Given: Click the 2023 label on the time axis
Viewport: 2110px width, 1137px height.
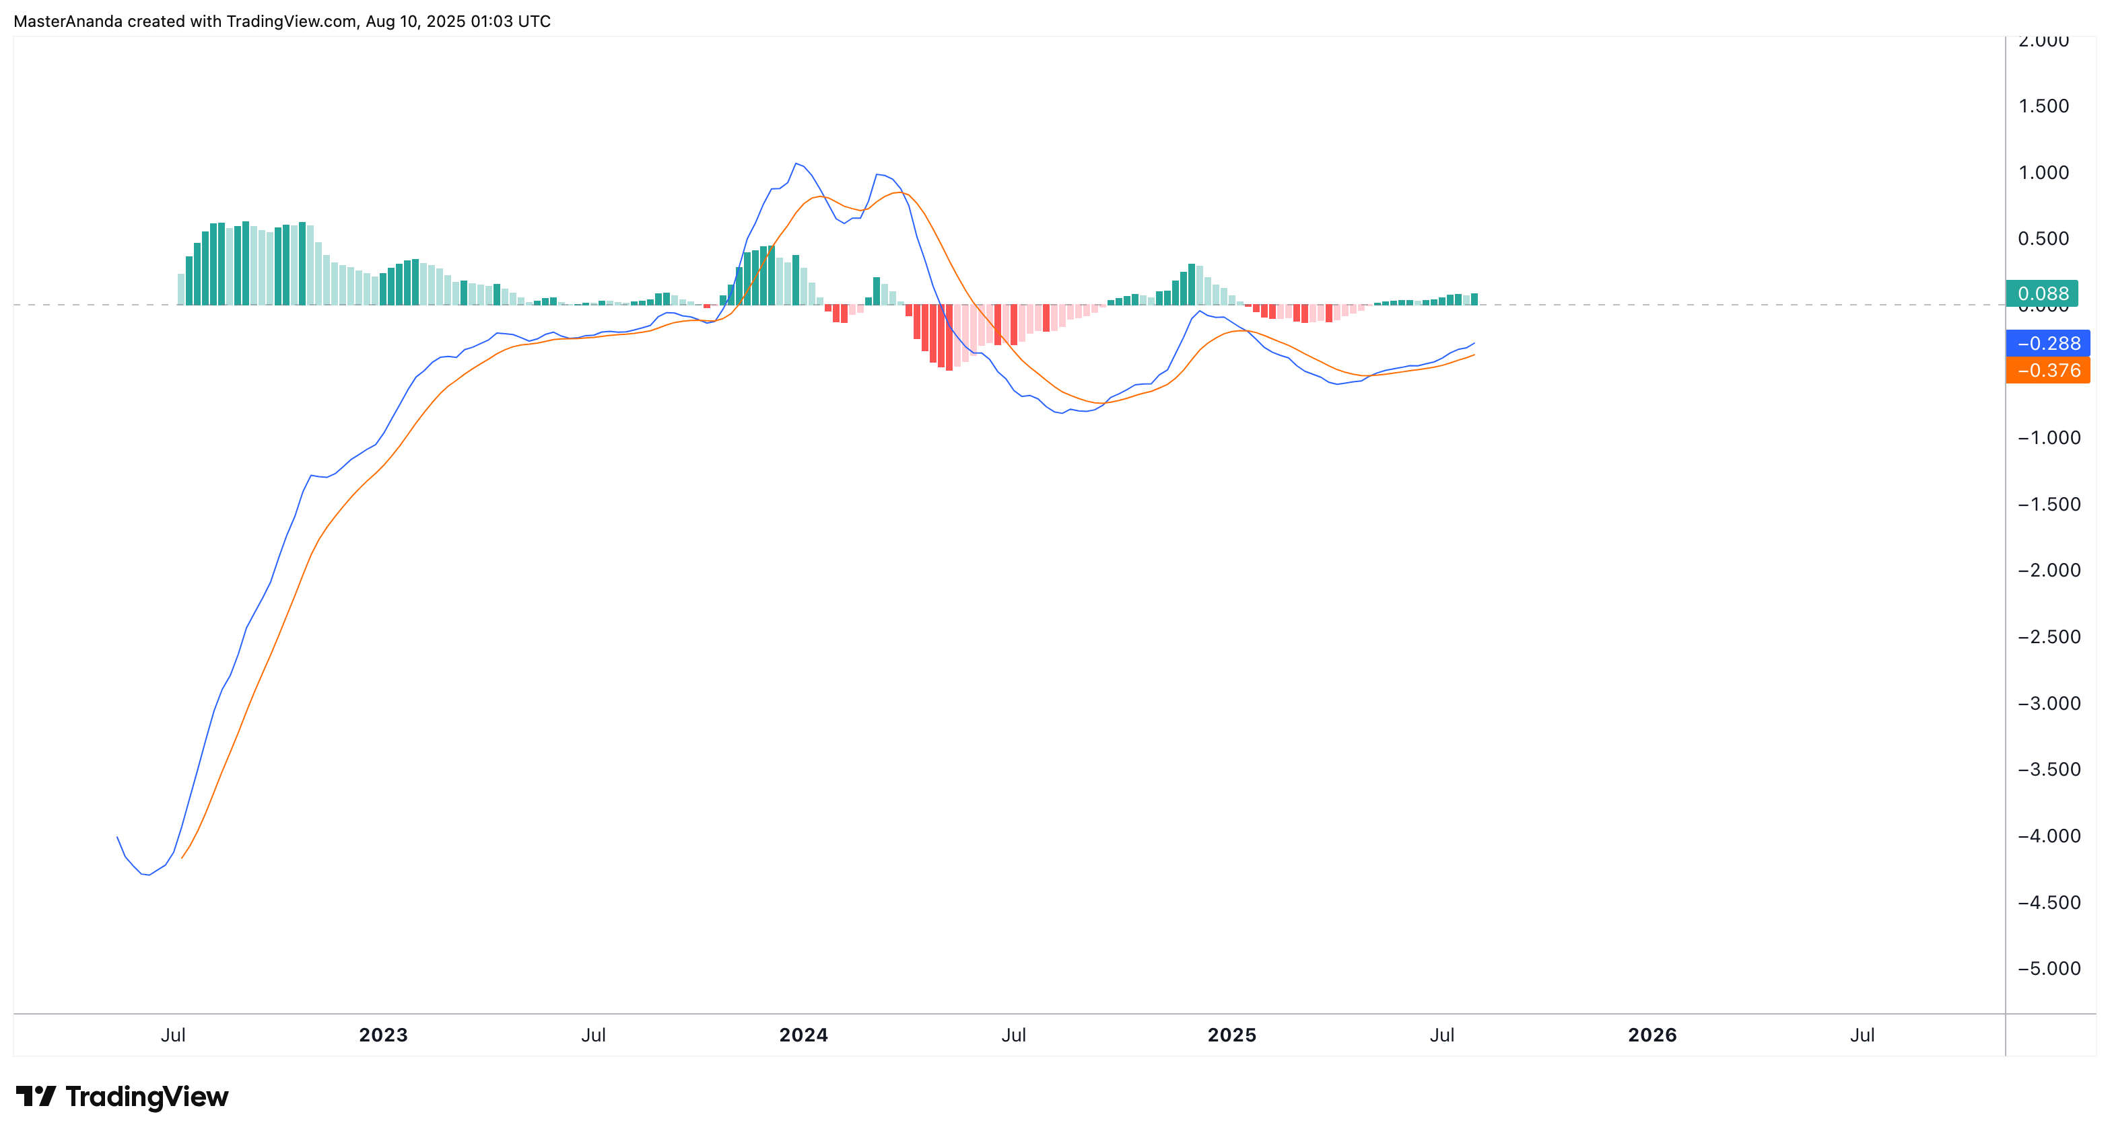Looking at the screenshot, I should [x=383, y=1035].
